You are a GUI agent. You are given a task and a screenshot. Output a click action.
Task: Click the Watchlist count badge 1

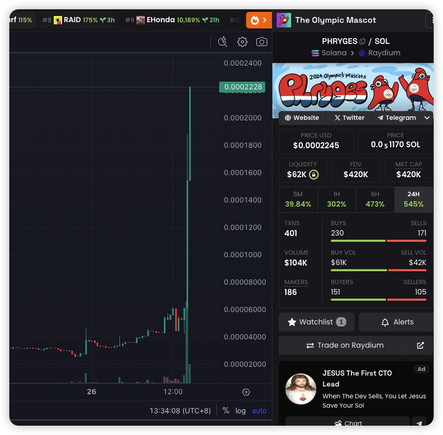[x=341, y=322]
